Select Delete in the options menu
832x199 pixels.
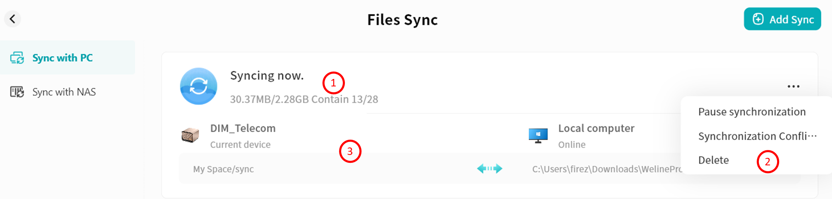713,160
